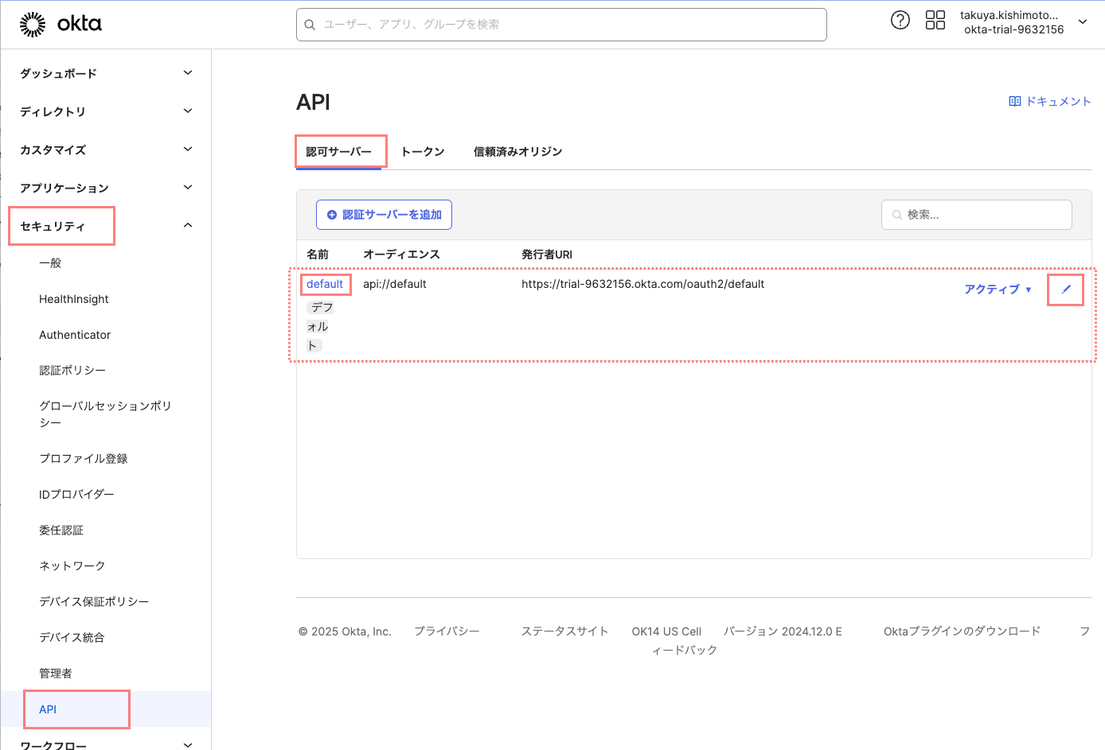This screenshot has width=1105, height=750.
Task: Click the book icon next to ドキュメント
Action: point(1015,101)
